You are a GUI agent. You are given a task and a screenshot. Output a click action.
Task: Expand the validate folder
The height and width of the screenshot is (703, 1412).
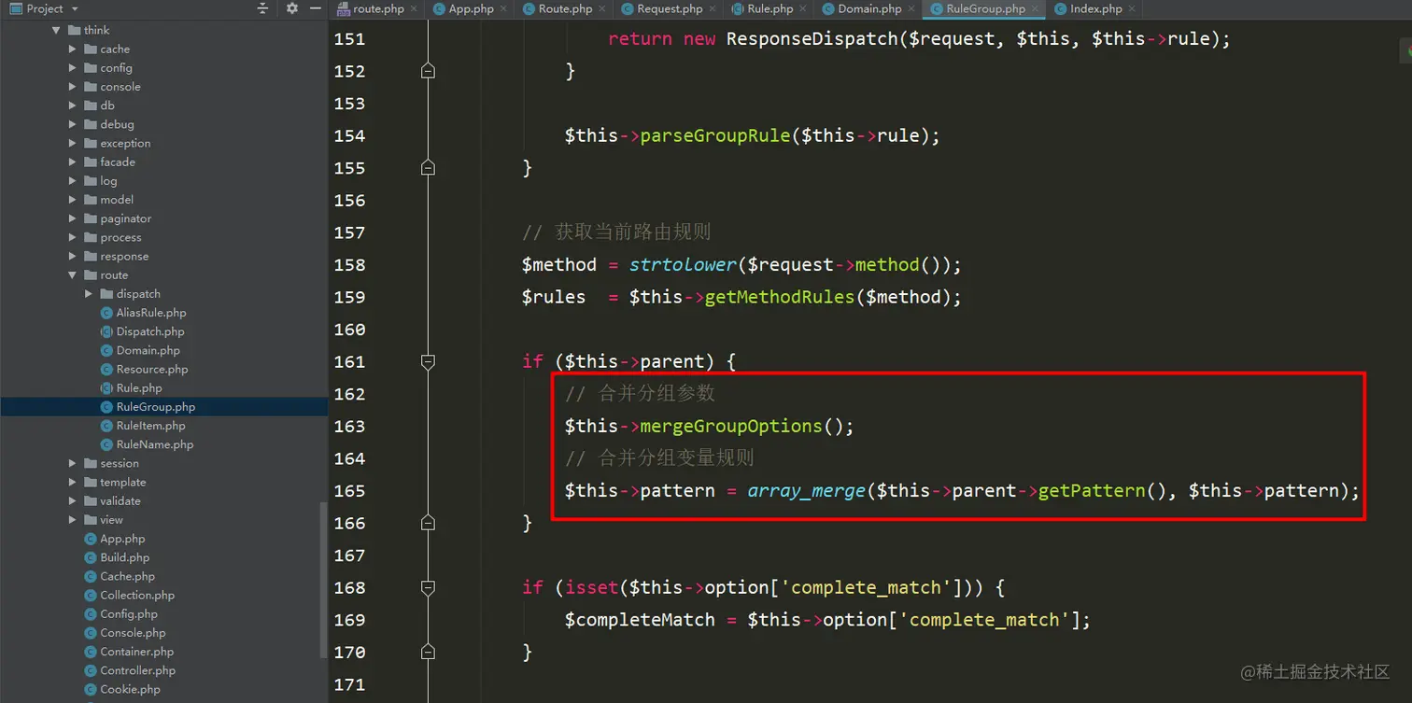pos(73,500)
